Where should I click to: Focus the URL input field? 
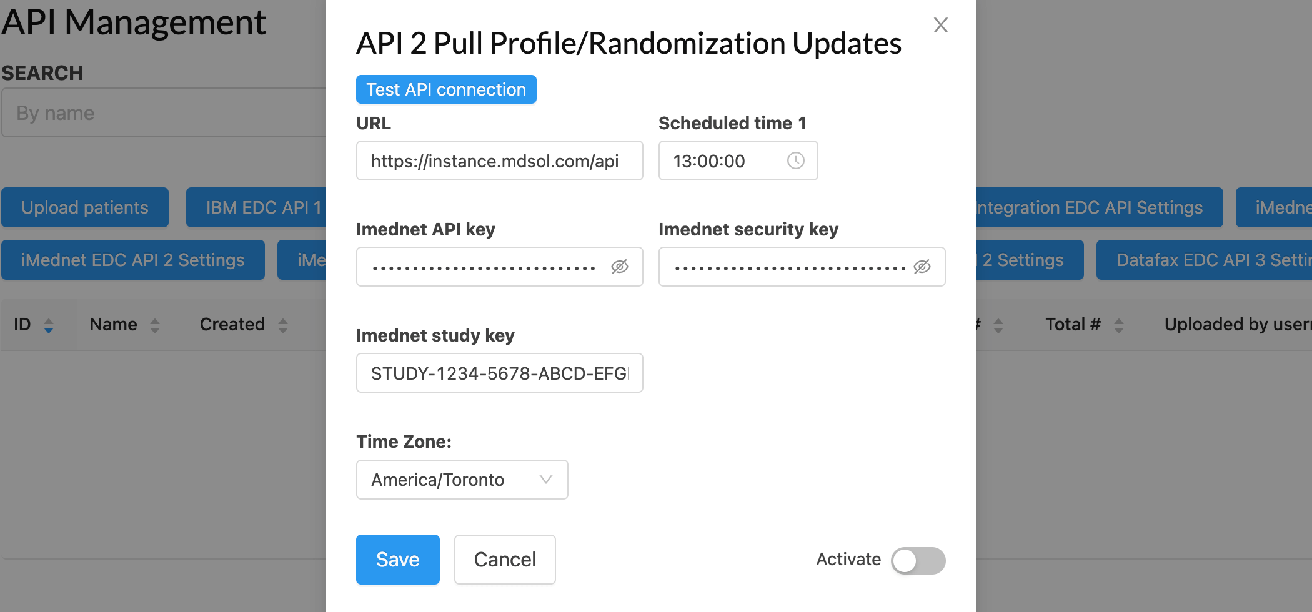coord(499,160)
